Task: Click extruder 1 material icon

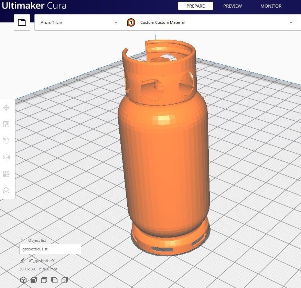Action: (x=131, y=22)
